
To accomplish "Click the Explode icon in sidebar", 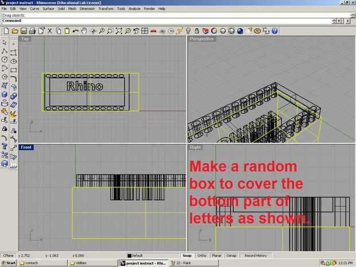I will 13,114.
